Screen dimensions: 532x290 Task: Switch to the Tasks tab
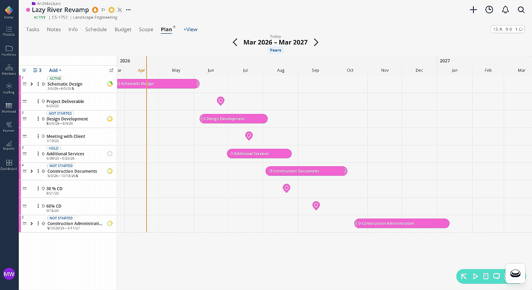(x=33, y=29)
